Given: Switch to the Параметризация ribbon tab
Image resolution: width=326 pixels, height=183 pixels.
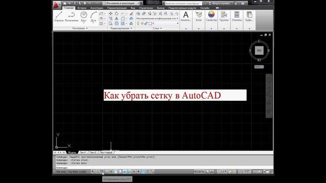Looking at the screenshot, I should click(117, 8).
